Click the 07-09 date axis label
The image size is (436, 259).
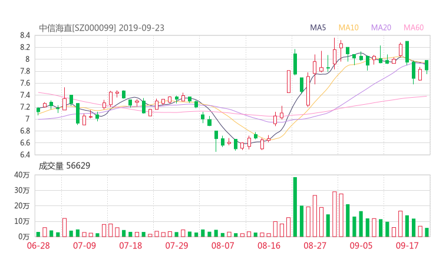tap(84, 245)
